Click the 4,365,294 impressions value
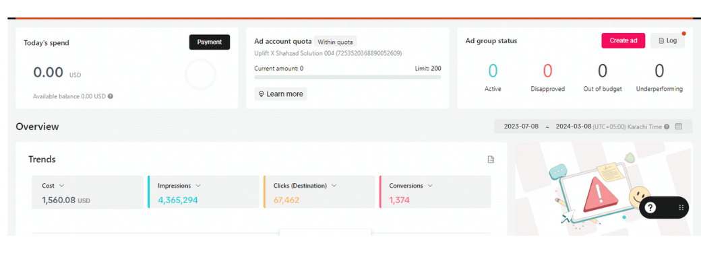The width and height of the screenshot is (701, 253). (177, 201)
